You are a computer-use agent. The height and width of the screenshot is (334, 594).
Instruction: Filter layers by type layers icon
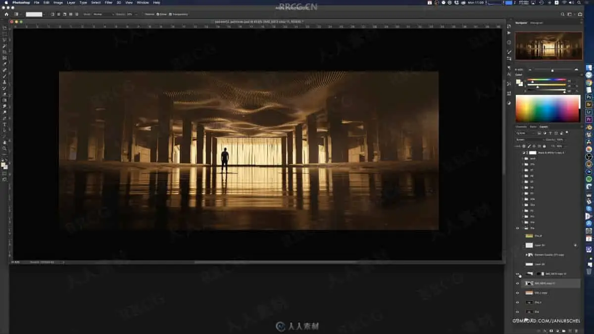click(550, 133)
